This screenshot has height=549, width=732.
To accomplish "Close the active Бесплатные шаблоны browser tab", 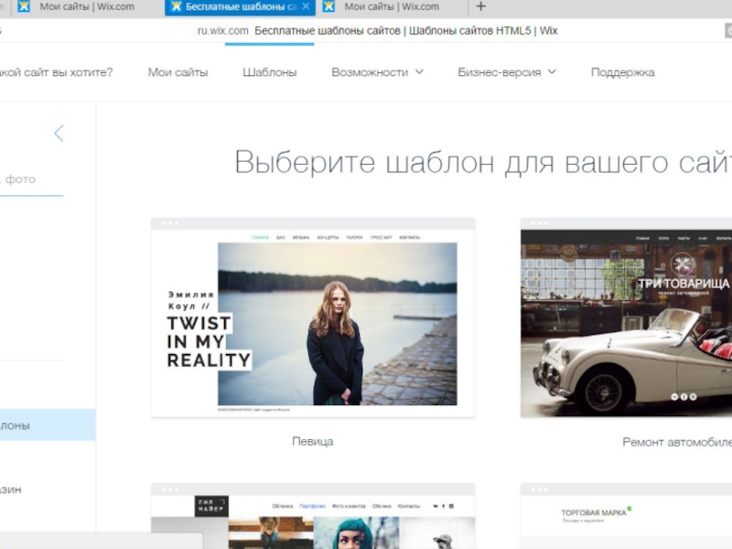I will pos(306,7).
